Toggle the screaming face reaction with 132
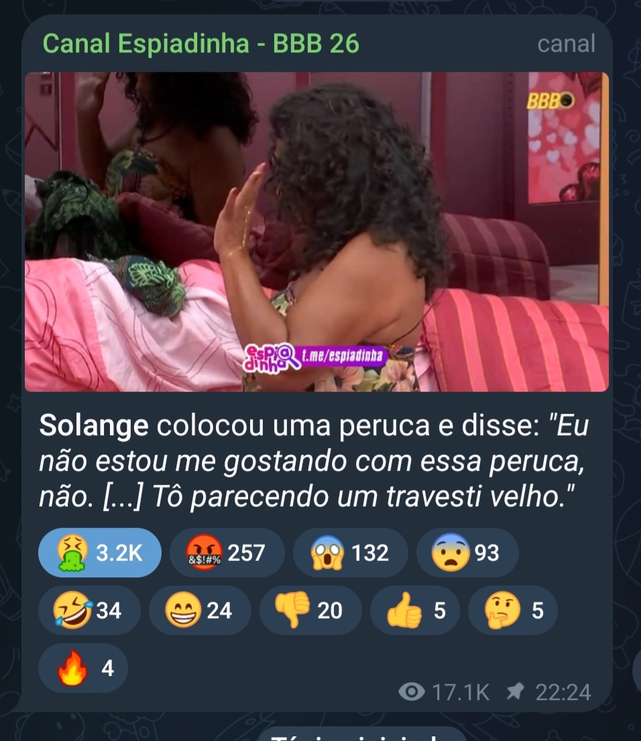The height and width of the screenshot is (741, 641). [x=351, y=553]
